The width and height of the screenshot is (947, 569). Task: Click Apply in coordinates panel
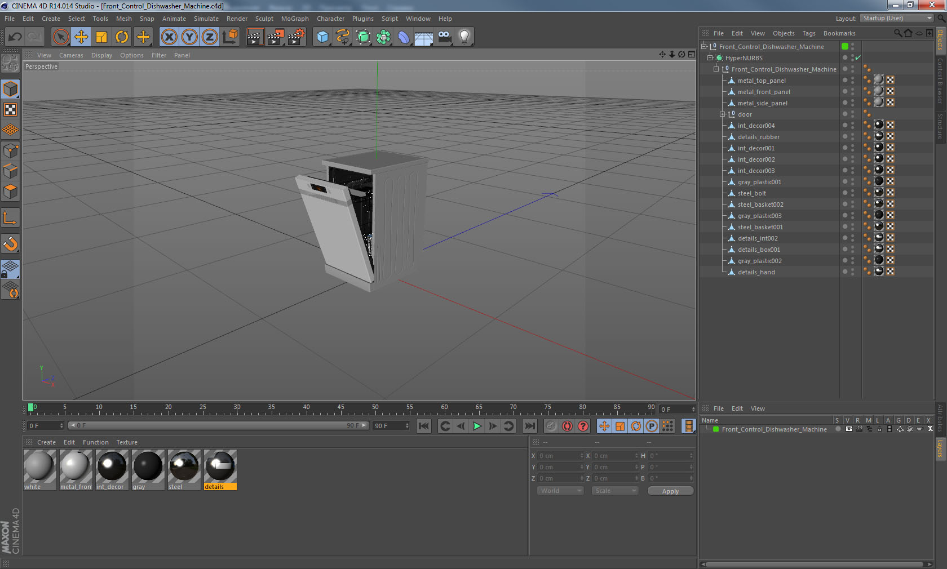coord(670,491)
